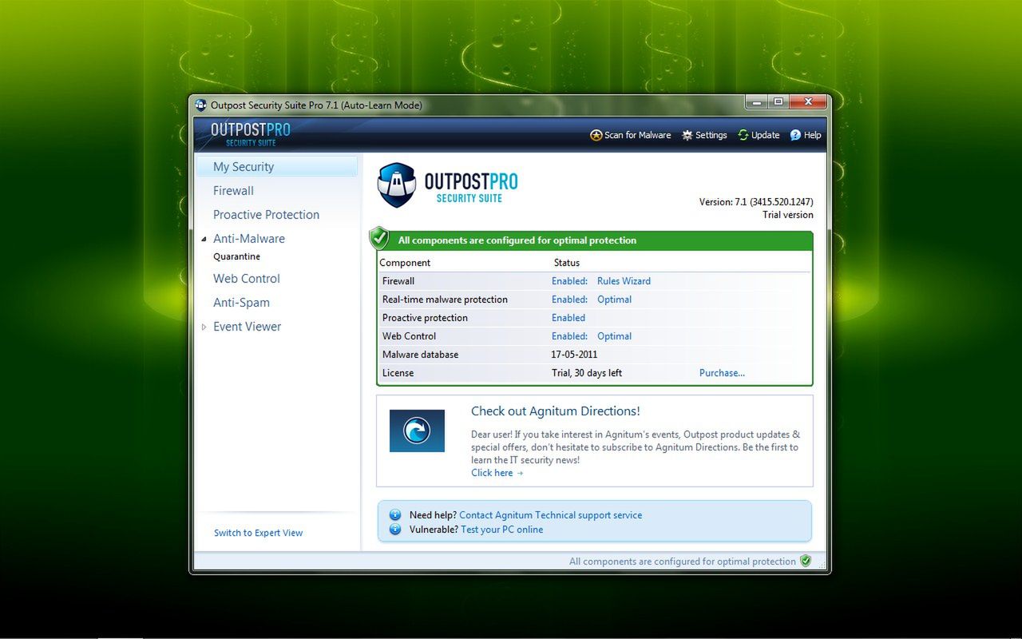Open Anti-Spam in the sidebar
This screenshot has width=1022, height=639.
click(241, 303)
